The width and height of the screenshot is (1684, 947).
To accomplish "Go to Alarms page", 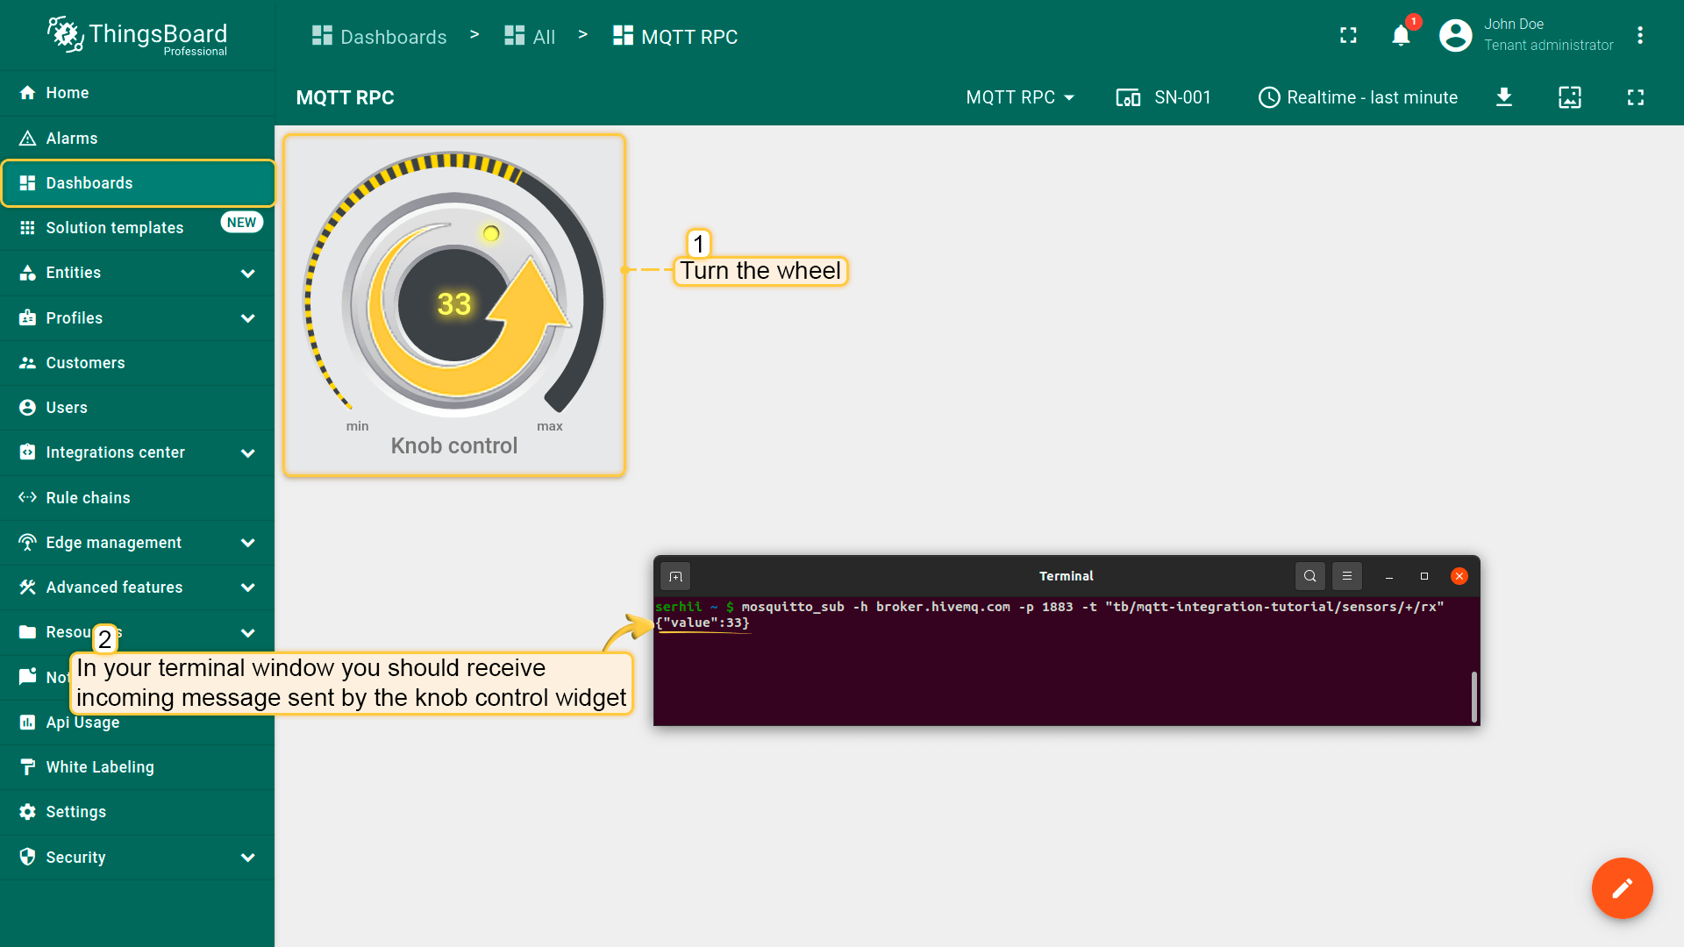I will coord(72,139).
